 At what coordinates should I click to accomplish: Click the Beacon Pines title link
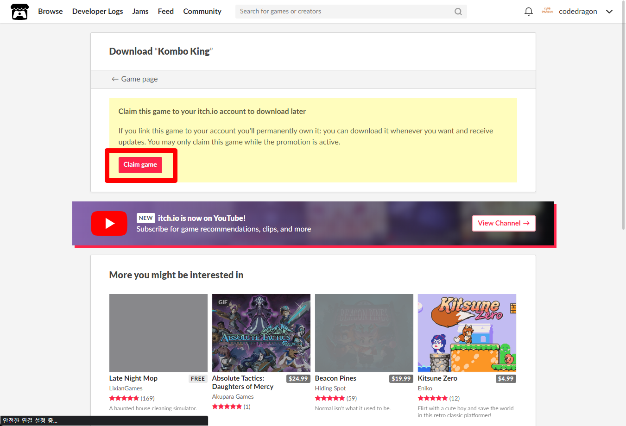pyautogui.click(x=335, y=378)
